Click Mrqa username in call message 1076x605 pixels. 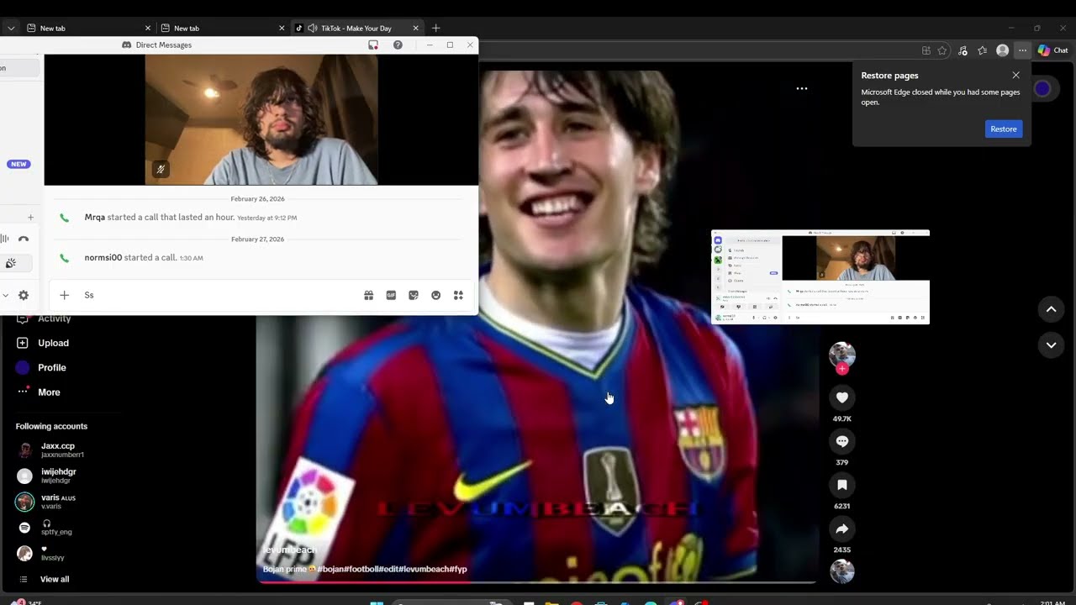click(x=95, y=217)
